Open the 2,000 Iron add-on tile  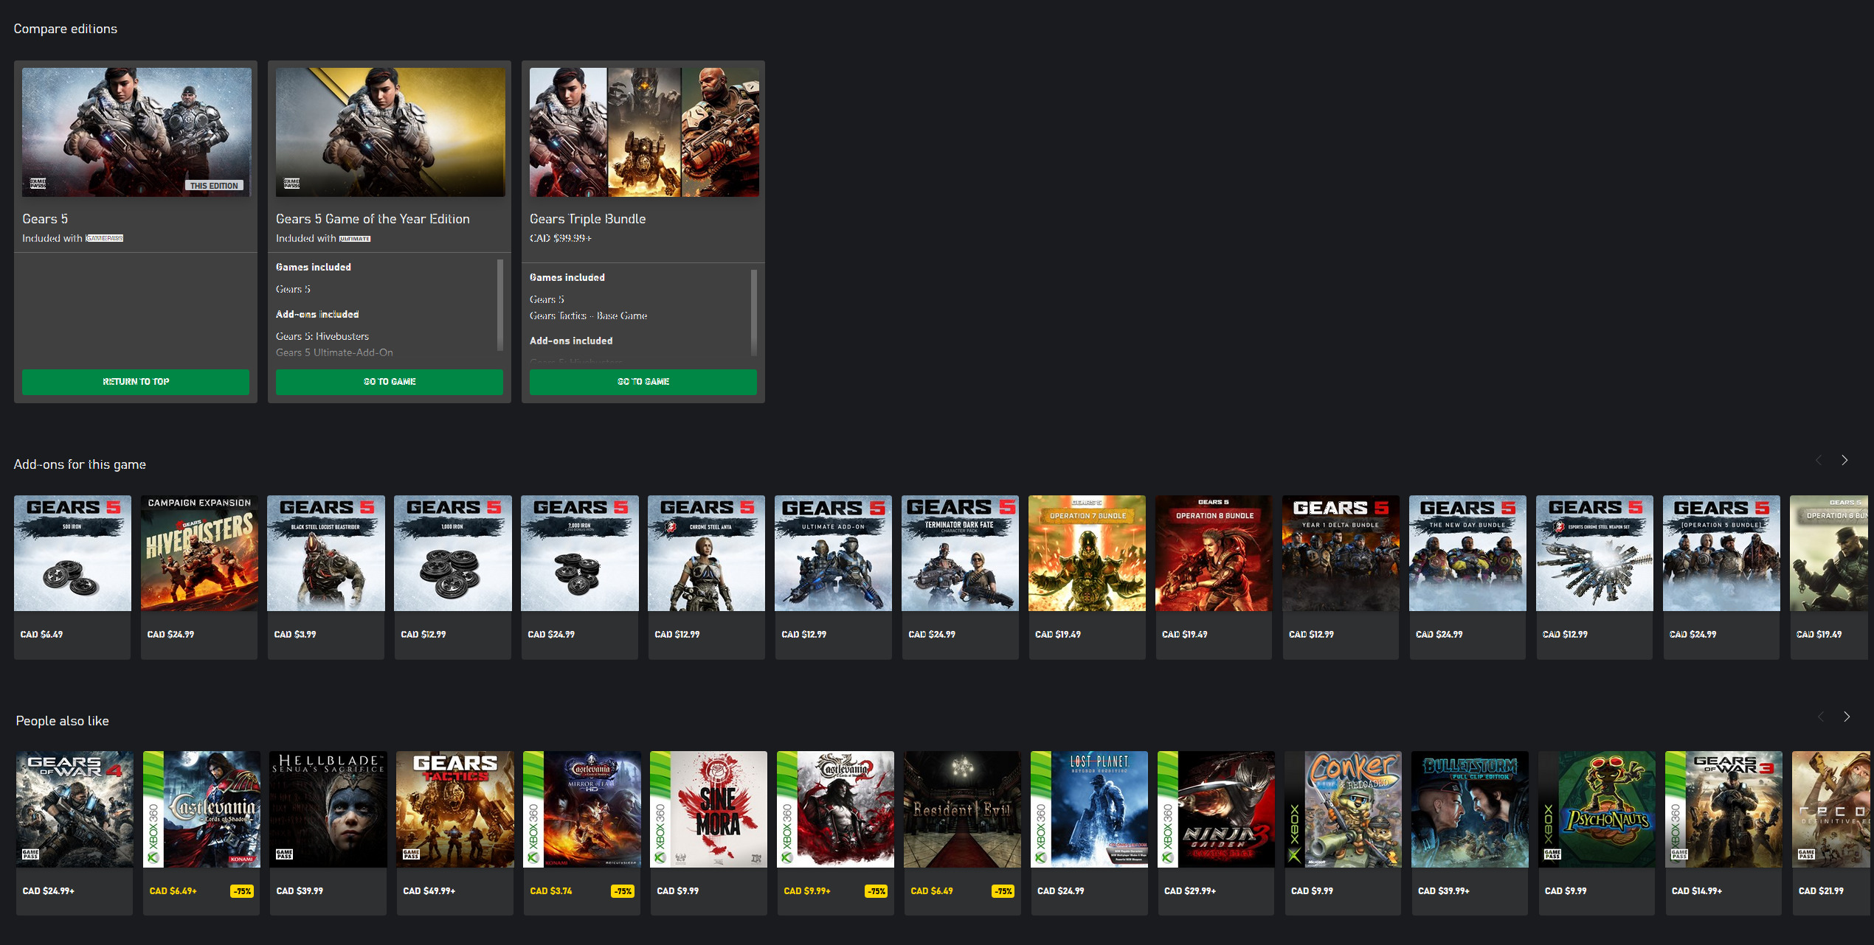pyautogui.click(x=580, y=577)
